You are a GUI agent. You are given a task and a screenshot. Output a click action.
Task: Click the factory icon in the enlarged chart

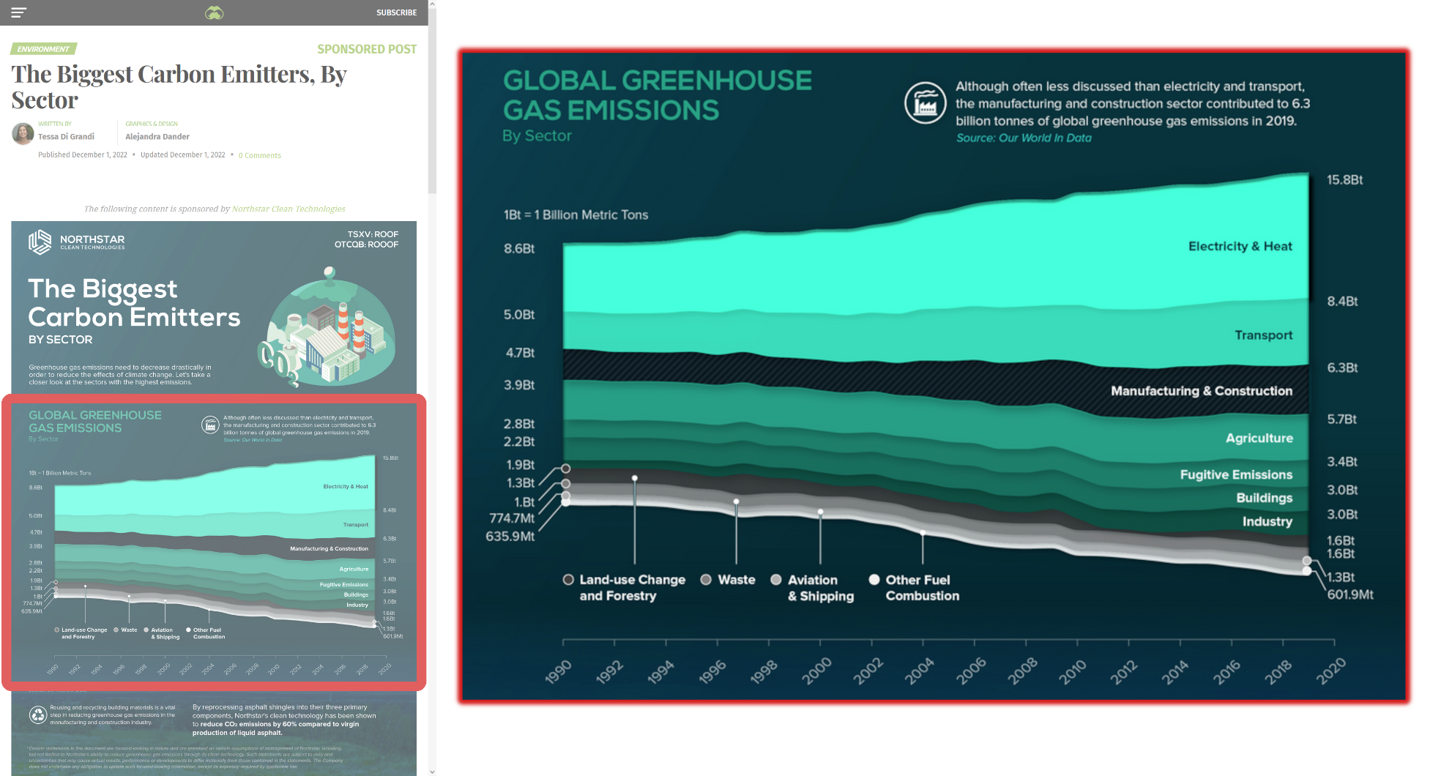[x=925, y=102]
